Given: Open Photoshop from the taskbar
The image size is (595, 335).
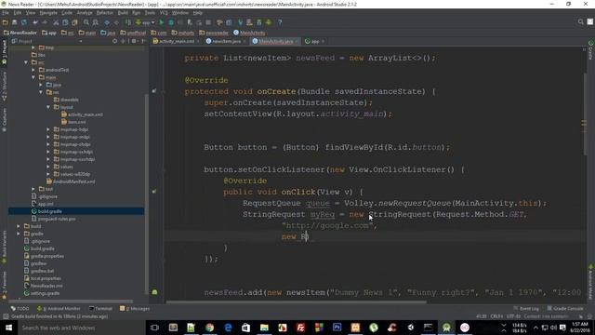Looking at the screenshot, I should tap(337, 328).
